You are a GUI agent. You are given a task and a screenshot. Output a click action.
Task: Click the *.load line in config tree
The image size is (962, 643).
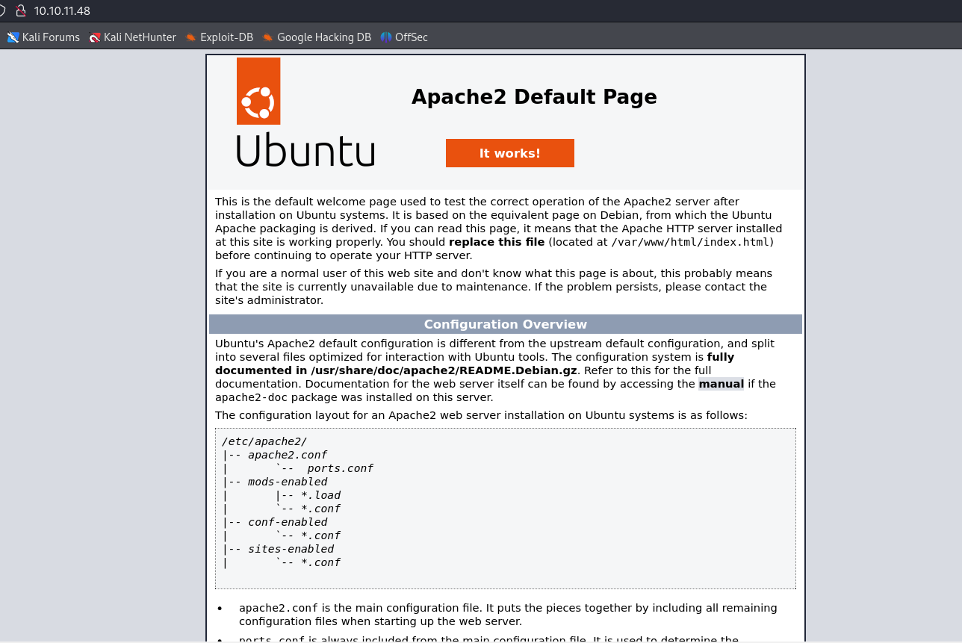point(321,495)
